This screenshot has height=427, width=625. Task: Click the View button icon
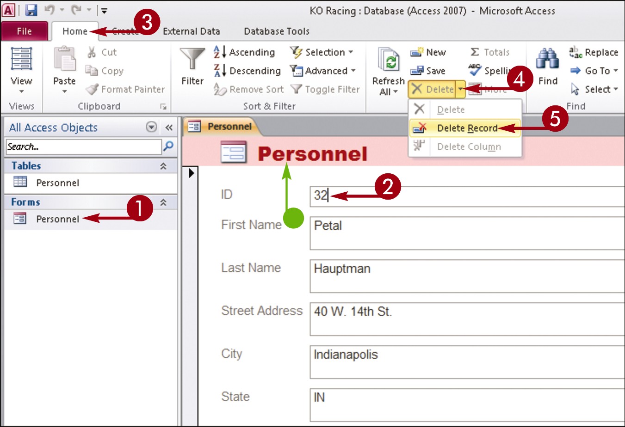21,59
